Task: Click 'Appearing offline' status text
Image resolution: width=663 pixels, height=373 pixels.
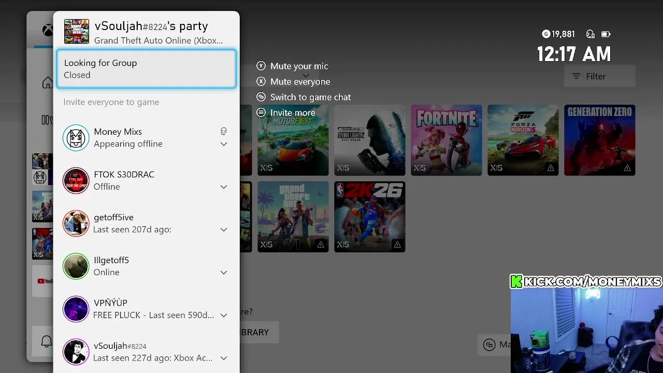Action: point(128,144)
